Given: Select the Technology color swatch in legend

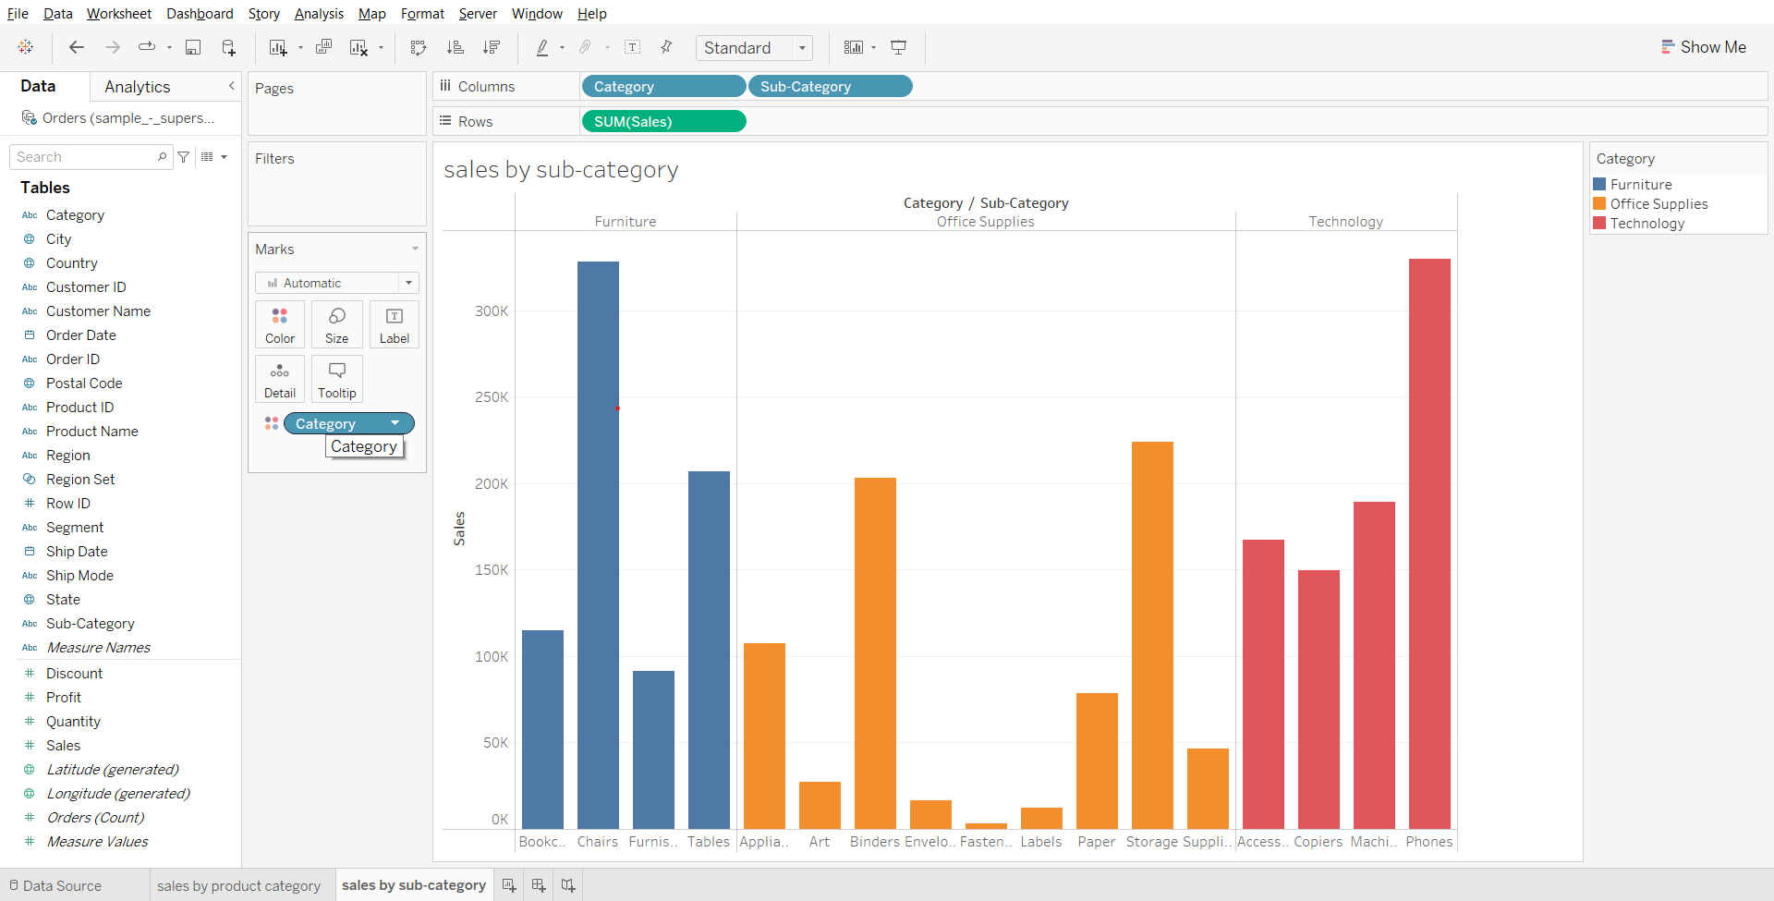Looking at the screenshot, I should (1599, 224).
